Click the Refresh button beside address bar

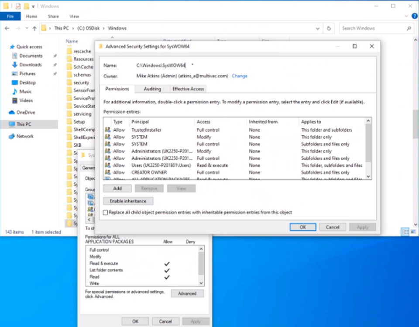point(329,28)
